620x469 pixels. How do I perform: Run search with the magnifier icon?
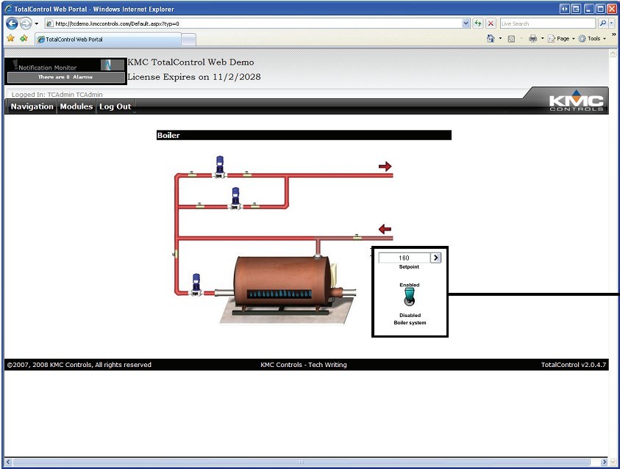(x=602, y=23)
